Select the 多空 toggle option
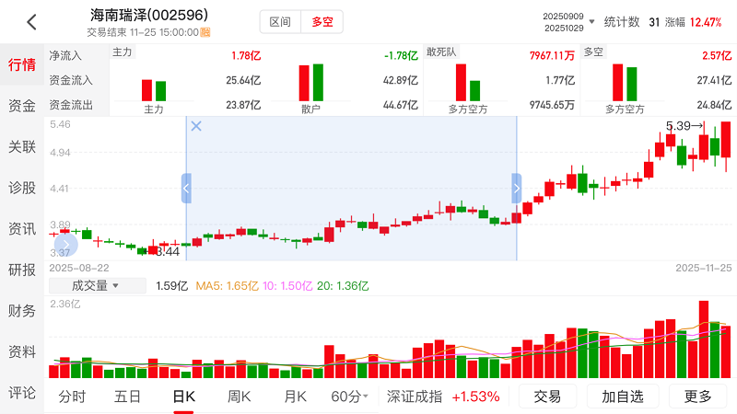Image resolution: width=737 pixels, height=414 pixels. (x=322, y=22)
